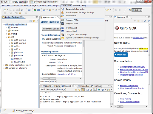Open Project Explorer view menu arrow
The height and width of the screenshot is (114, 153).
(x=37, y=21)
